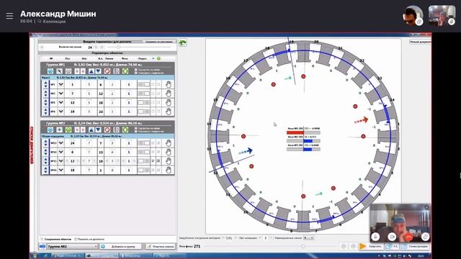The image size is (461, 259).
Task: Click the hand icon in the row starting 7
Action: click(168, 94)
